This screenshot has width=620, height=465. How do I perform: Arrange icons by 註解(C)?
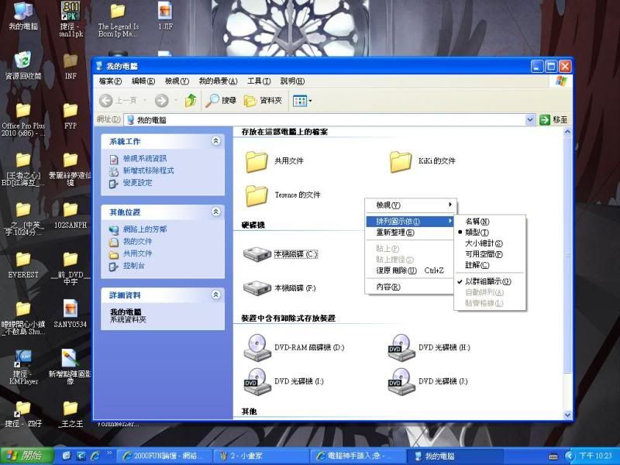[x=490, y=265]
